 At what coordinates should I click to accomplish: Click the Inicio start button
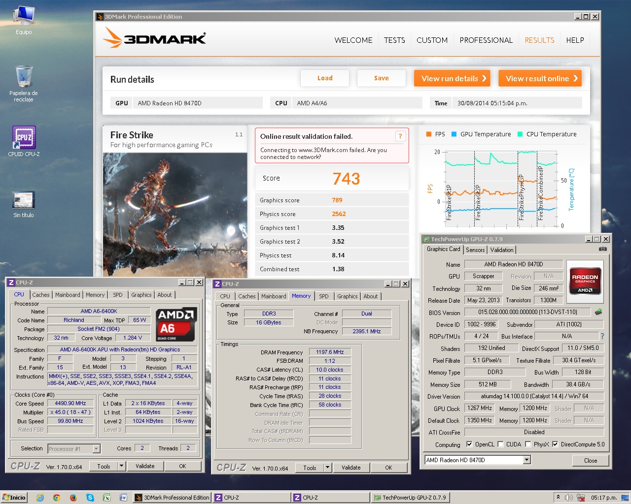(14, 498)
